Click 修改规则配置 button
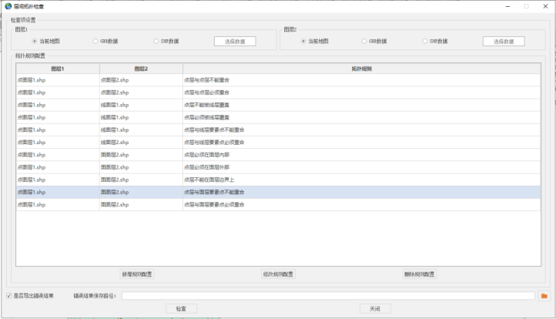This screenshot has height=319, width=556. coord(278,274)
